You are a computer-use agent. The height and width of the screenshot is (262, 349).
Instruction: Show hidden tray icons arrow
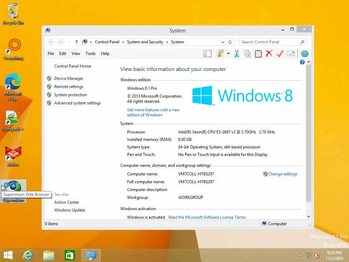click(300, 256)
